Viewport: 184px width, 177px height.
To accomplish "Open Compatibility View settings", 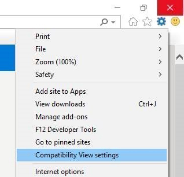I will pyautogui.click(x=77, y=155).
